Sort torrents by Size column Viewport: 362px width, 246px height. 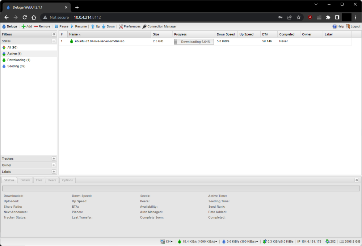[x=161, y=34]
